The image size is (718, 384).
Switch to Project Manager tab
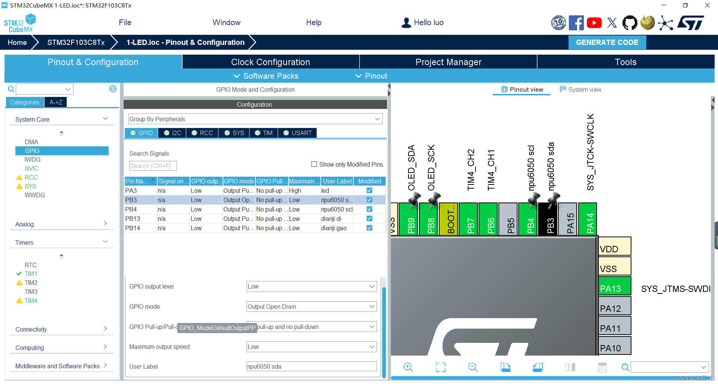click(448, 62)
